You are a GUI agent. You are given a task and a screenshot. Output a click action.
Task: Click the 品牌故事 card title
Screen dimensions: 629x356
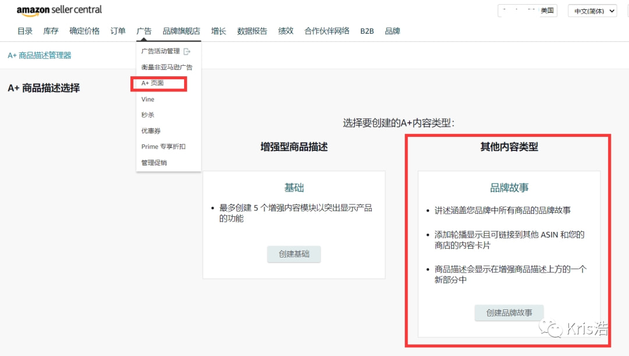(510, 188)
